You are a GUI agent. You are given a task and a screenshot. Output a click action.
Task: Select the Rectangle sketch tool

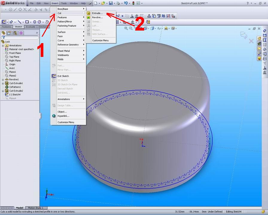pos(27,22)
